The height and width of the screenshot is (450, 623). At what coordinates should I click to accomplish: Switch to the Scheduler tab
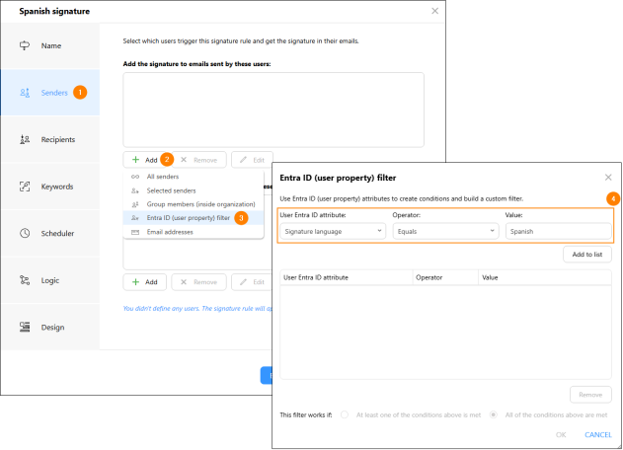(x=50, y=233)
